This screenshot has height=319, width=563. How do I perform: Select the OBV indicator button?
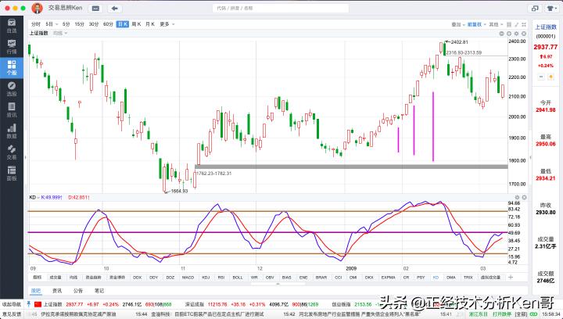click(270, 278)
